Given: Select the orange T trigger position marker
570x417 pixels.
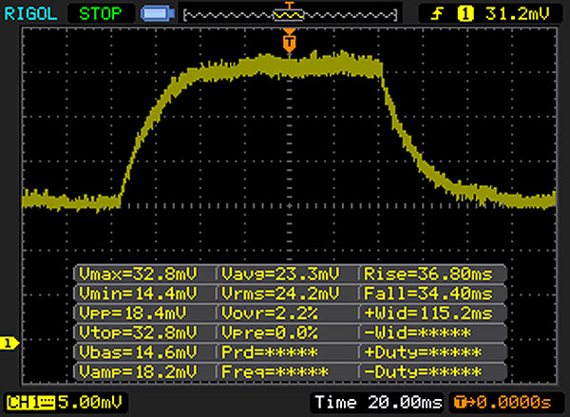Looking at the screenshot, I should click(289, 41).
